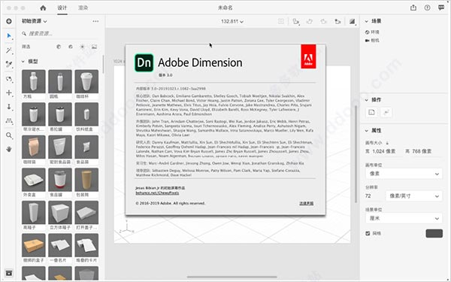Click the Add content plus icon
This screenshot has height=282, width=451.
[9, 21]
